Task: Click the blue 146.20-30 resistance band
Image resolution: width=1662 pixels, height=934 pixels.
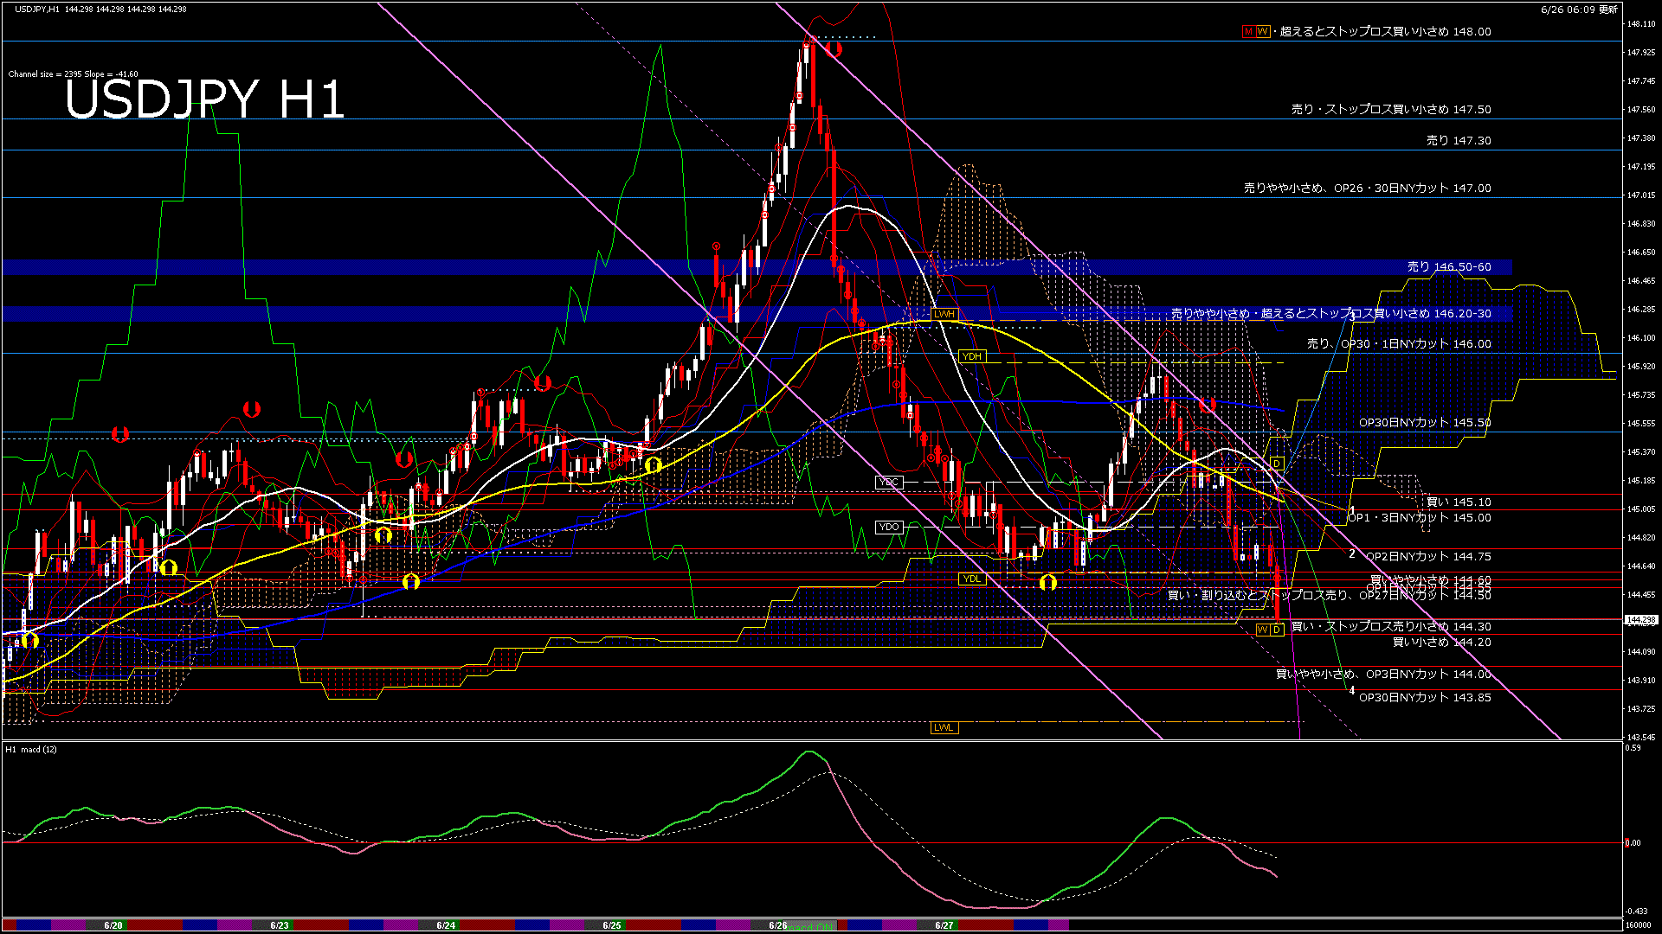Action: point(757,314)
